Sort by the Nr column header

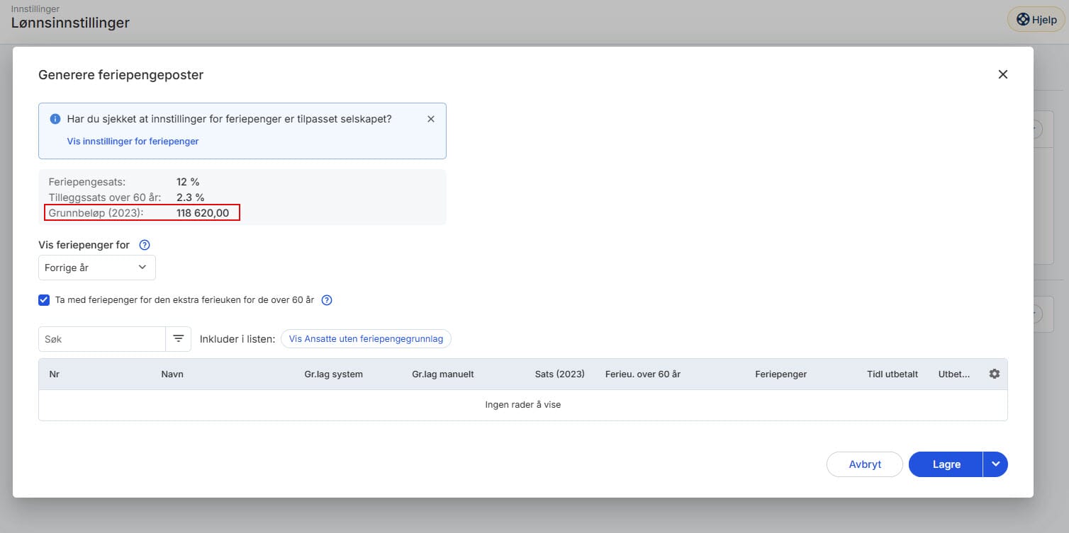(54, 374)
